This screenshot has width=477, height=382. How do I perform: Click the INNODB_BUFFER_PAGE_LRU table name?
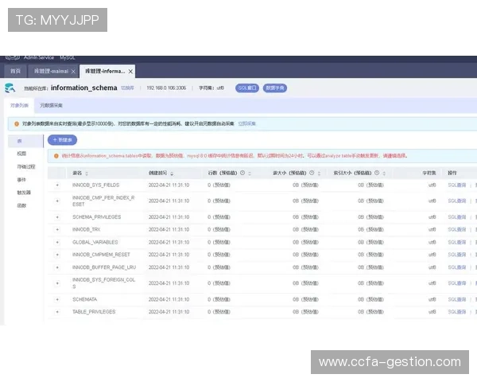click(104, 267)
